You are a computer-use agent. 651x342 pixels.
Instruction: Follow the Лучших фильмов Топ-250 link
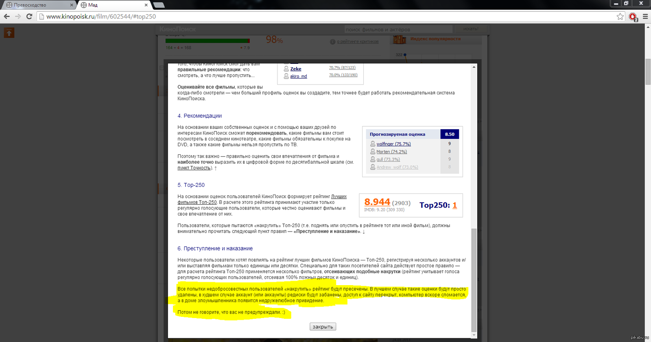click(x=262, y=199)
